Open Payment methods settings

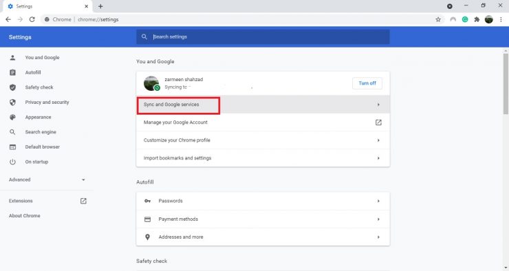coord(263,219)
